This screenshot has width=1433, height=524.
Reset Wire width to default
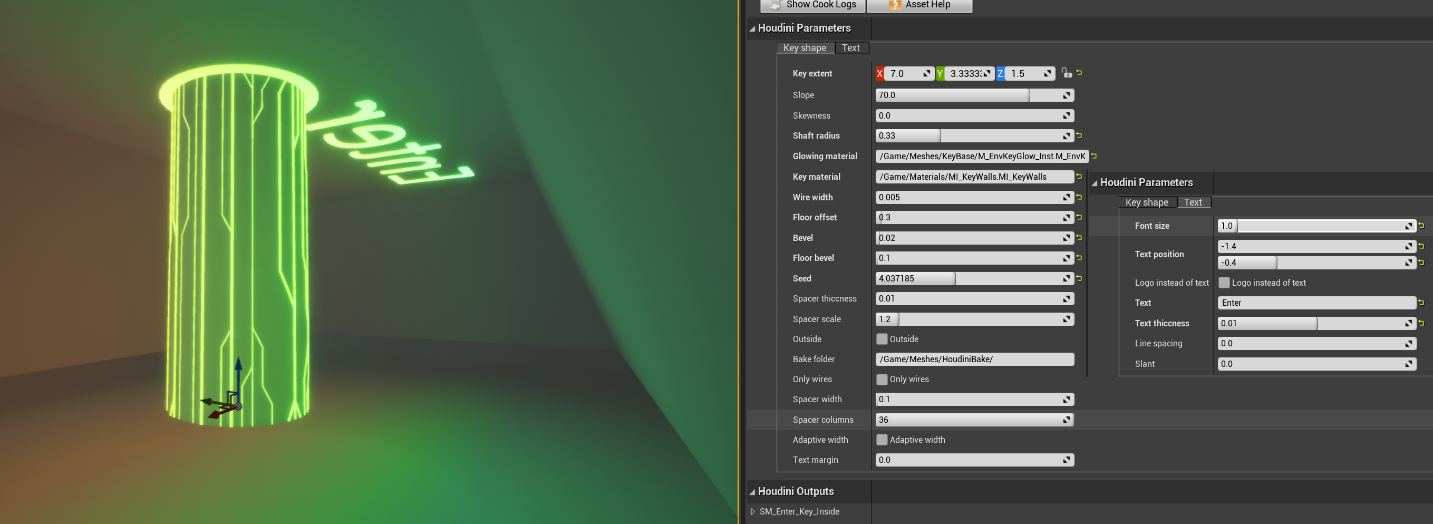tap(1079, 197)
